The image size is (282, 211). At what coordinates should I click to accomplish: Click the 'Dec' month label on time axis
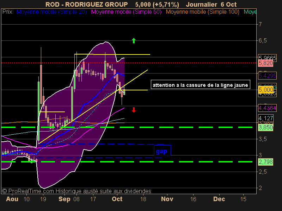tap(219, 199)
